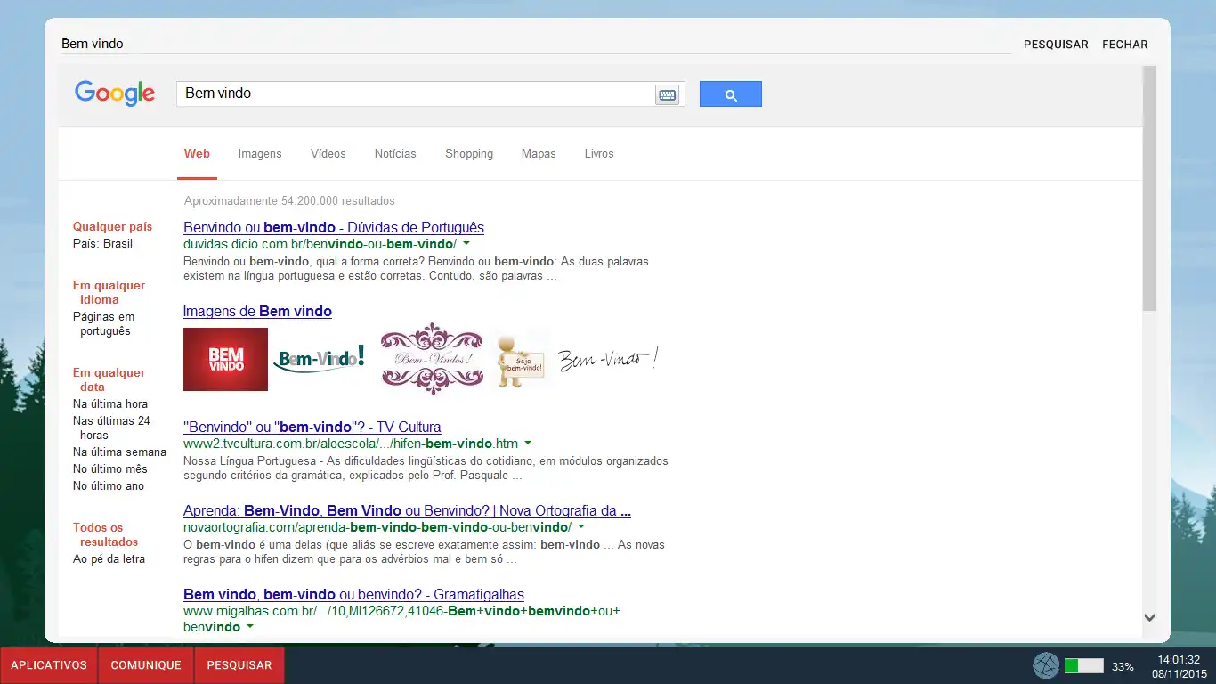Expand dropdown arrow beside novaortografia.com URL

[580, 526]
